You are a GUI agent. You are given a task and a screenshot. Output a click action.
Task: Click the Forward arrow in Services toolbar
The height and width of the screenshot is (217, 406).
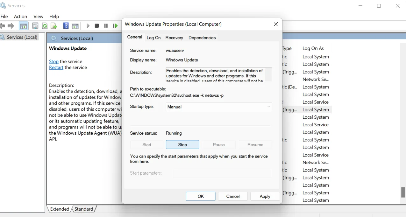(11, 26)
